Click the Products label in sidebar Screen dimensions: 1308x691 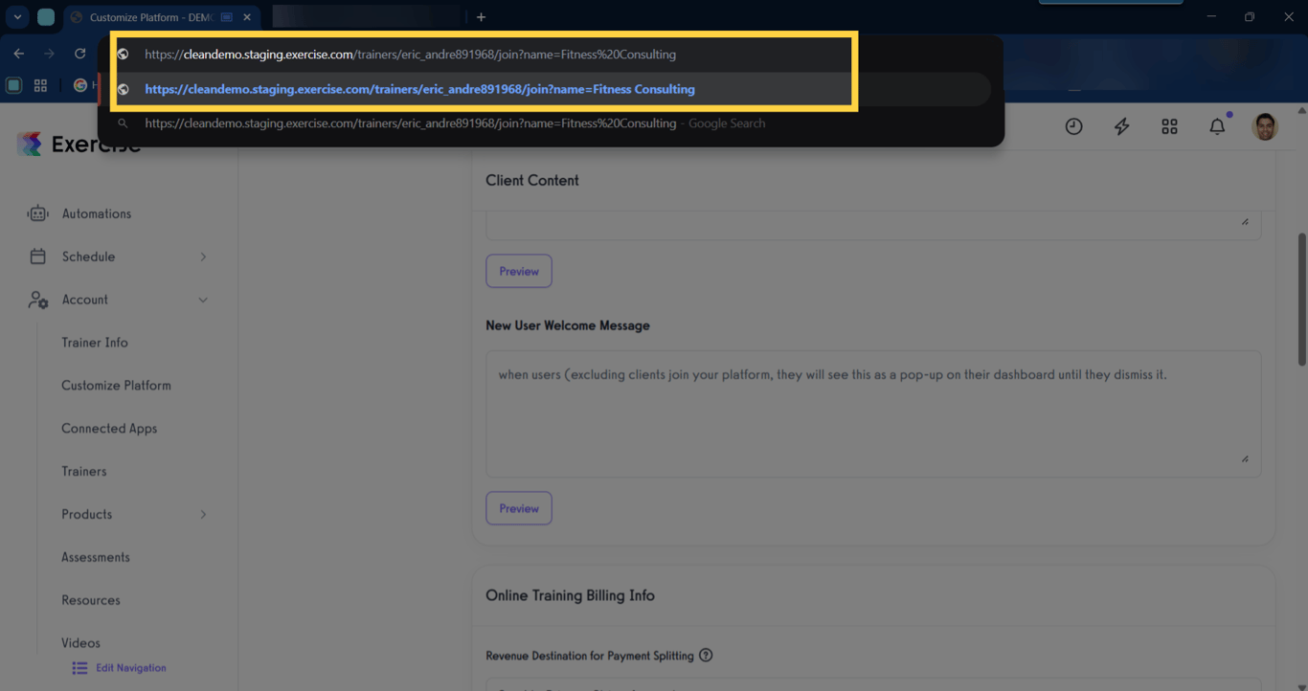[x=87, y=514]
